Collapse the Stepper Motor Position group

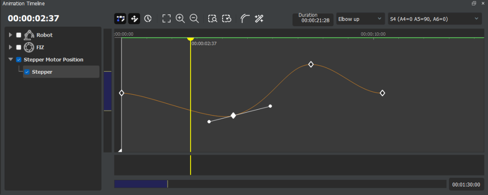point(10,59)
